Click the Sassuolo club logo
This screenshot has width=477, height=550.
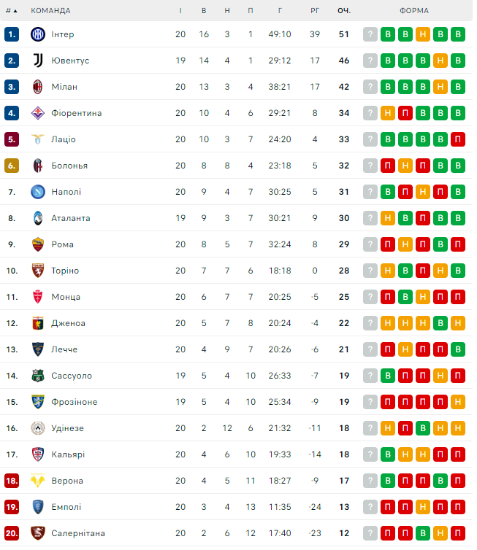38,376
